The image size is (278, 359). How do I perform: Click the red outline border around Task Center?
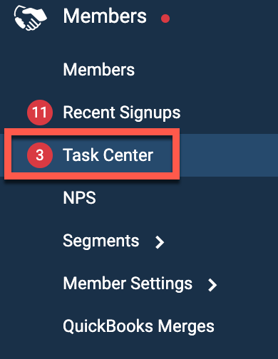coord(92,132)
